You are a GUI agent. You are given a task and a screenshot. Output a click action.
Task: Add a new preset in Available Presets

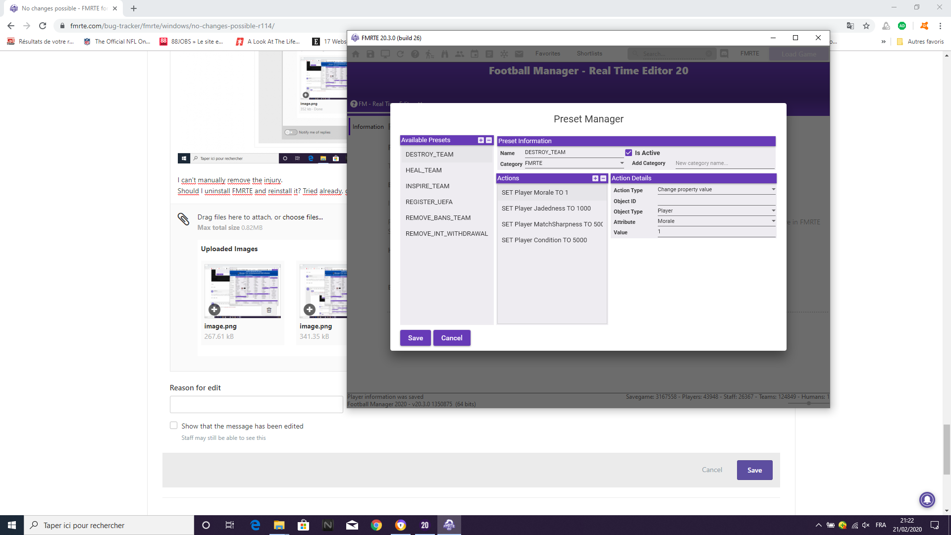click(480, 140)
